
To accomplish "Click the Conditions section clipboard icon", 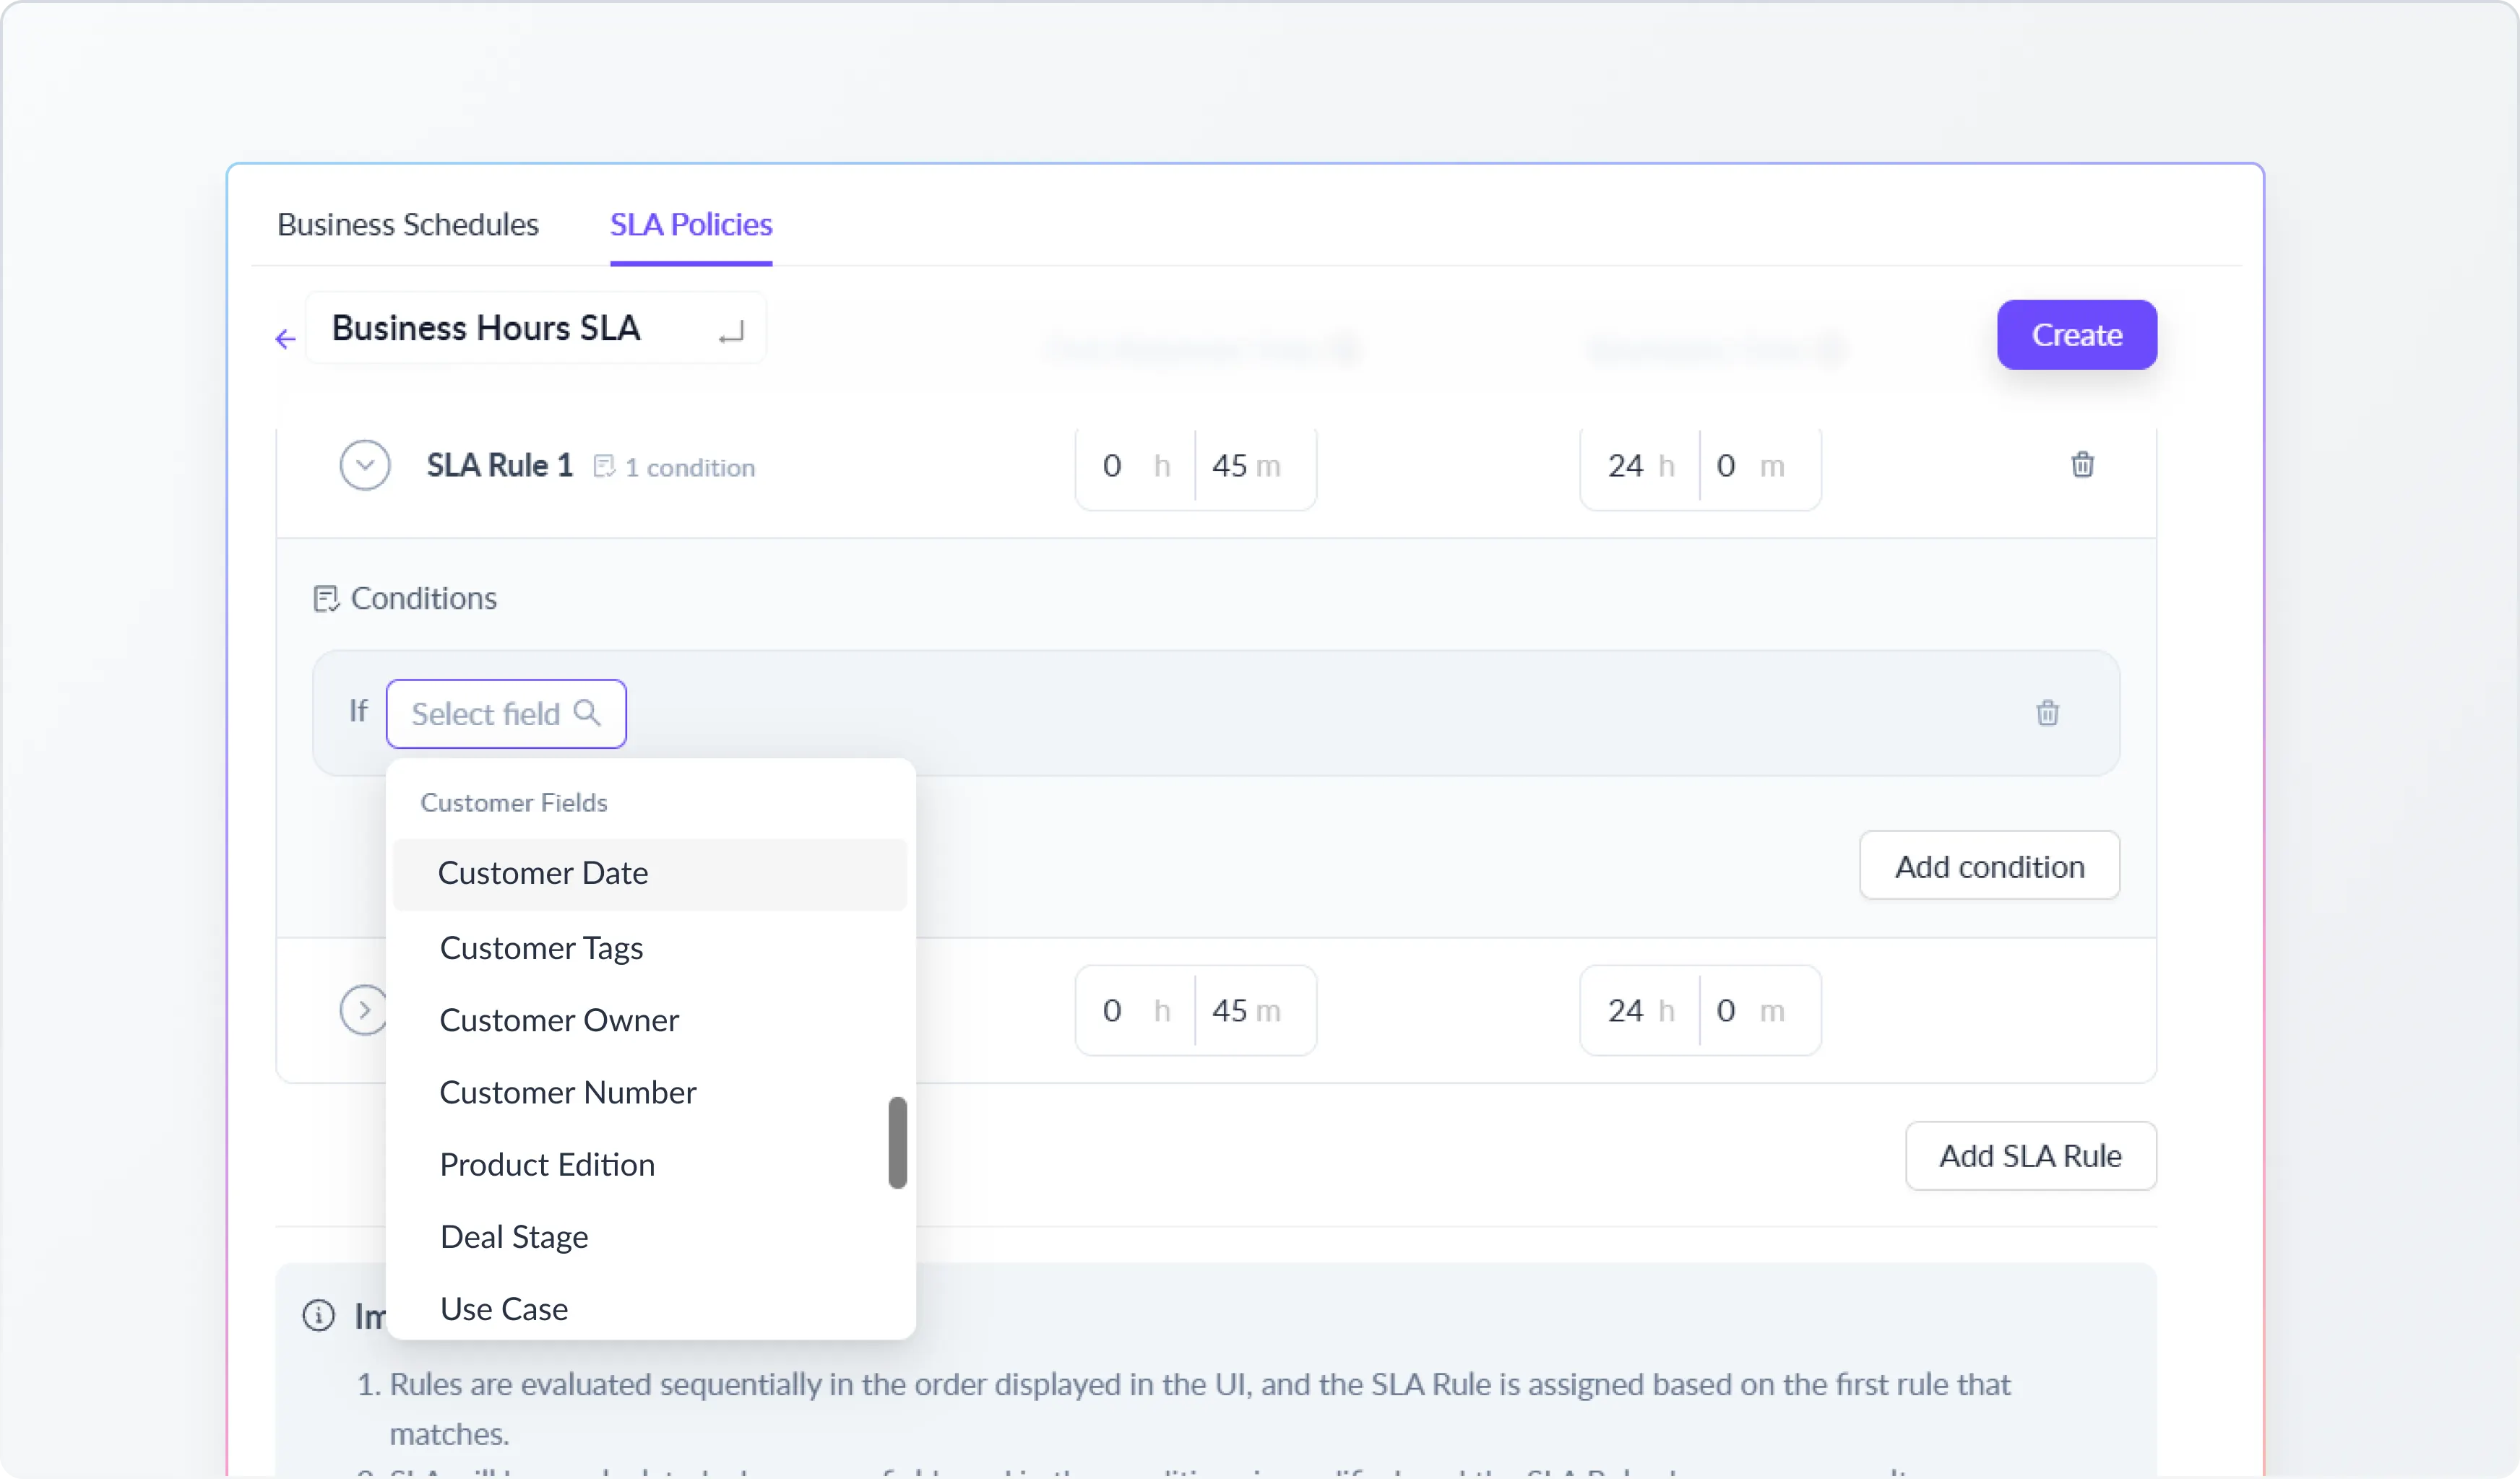I will (327, 598).
